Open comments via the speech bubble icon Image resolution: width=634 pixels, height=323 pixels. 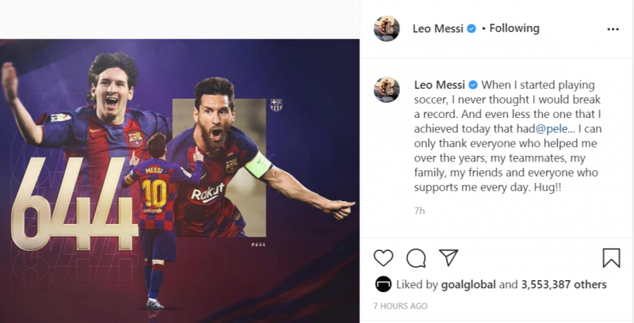coord(416,258)
